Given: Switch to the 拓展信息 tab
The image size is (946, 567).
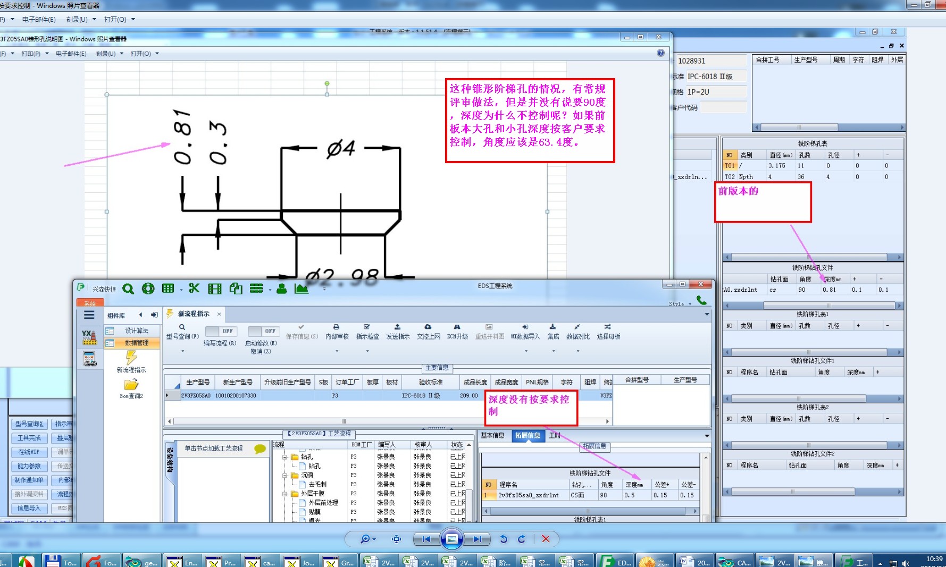Looking at the screenshot, I should [x=528, y=435].
